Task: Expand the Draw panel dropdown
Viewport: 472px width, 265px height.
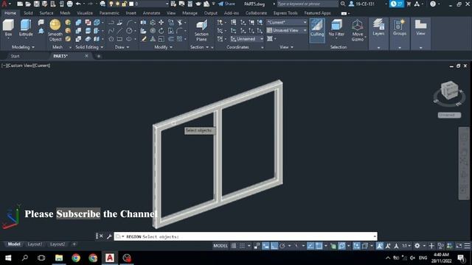Action: pos(122,47)
